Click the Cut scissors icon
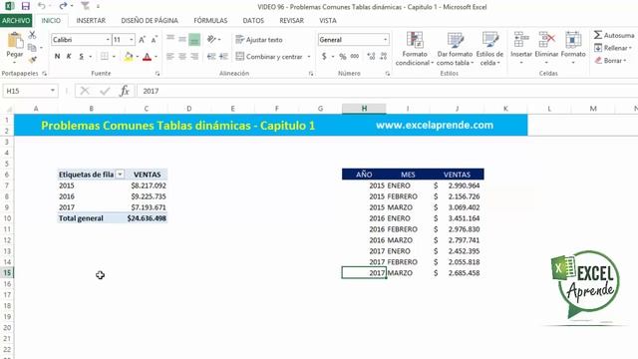Image resolution: width=638 pixels, height=359 pixels. (x=32, y=35)
